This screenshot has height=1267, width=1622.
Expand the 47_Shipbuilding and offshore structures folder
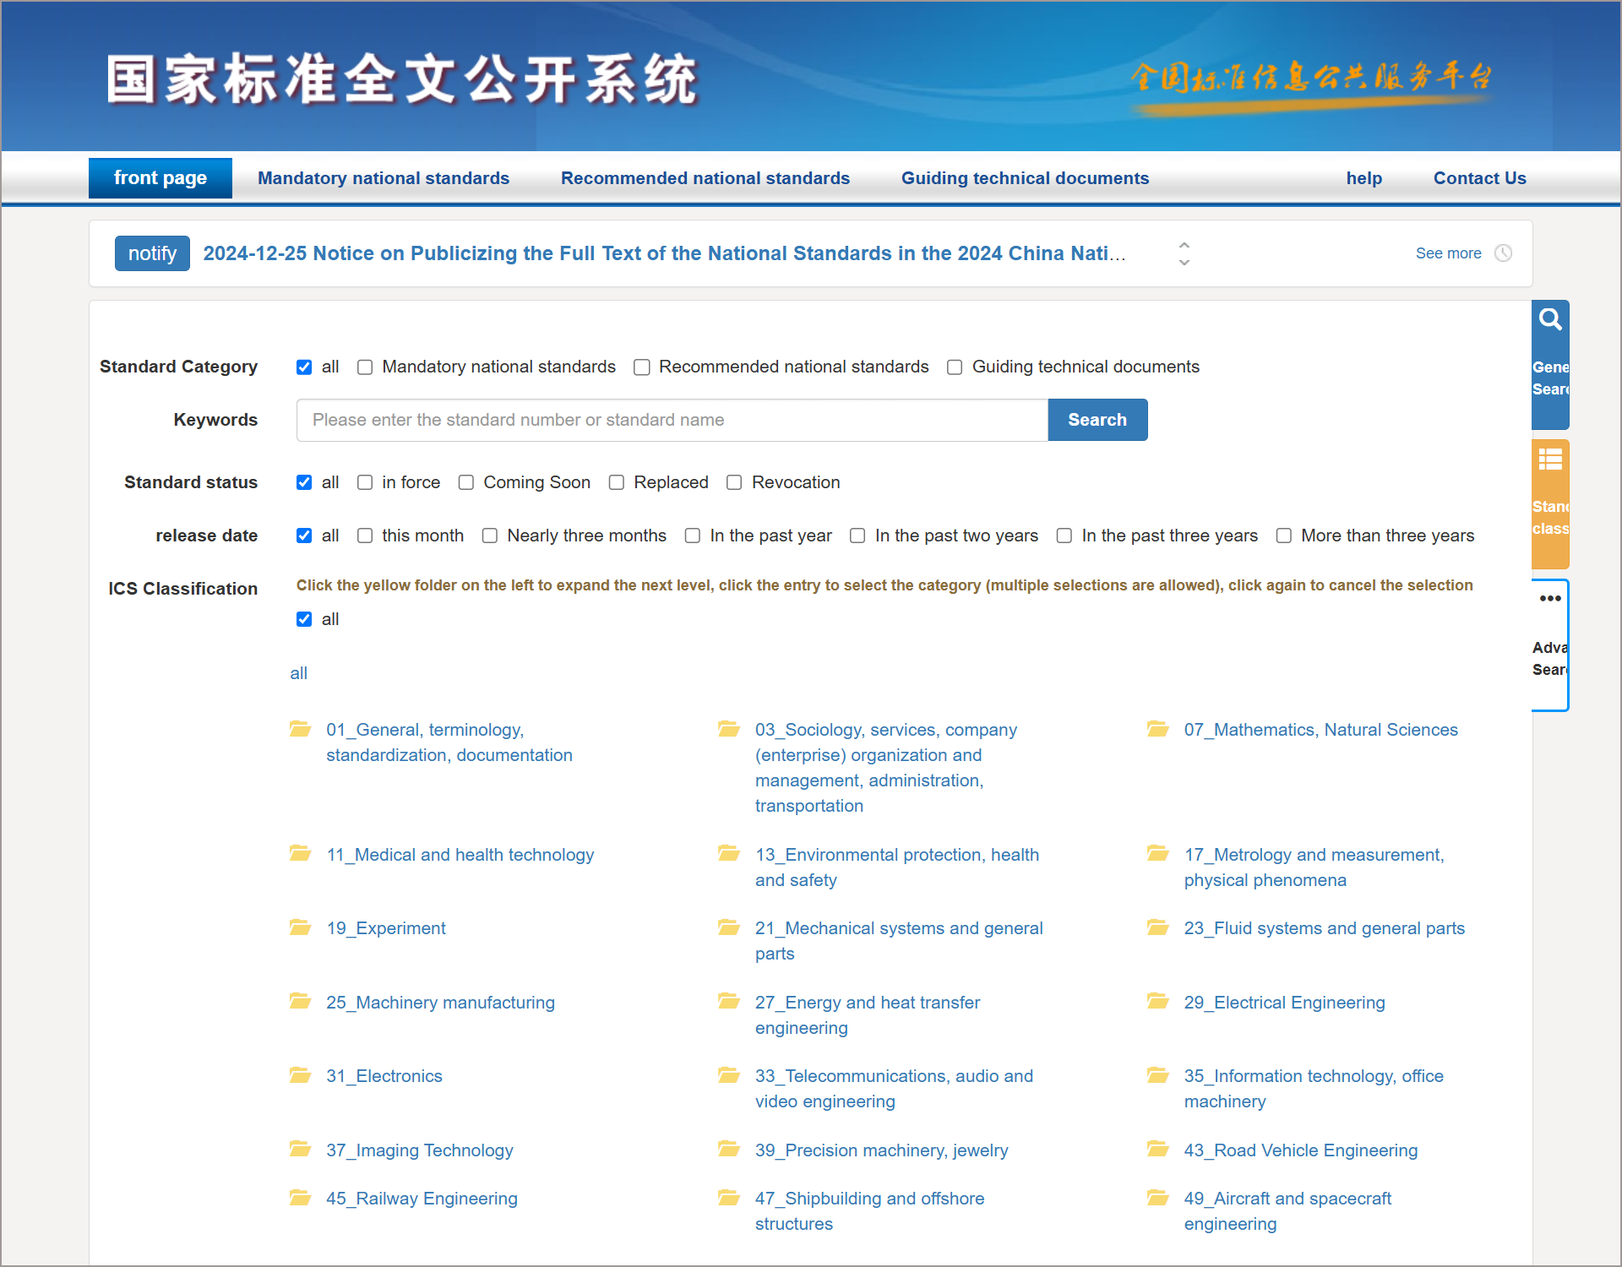pyautogui.click(x=729, y=1197)
